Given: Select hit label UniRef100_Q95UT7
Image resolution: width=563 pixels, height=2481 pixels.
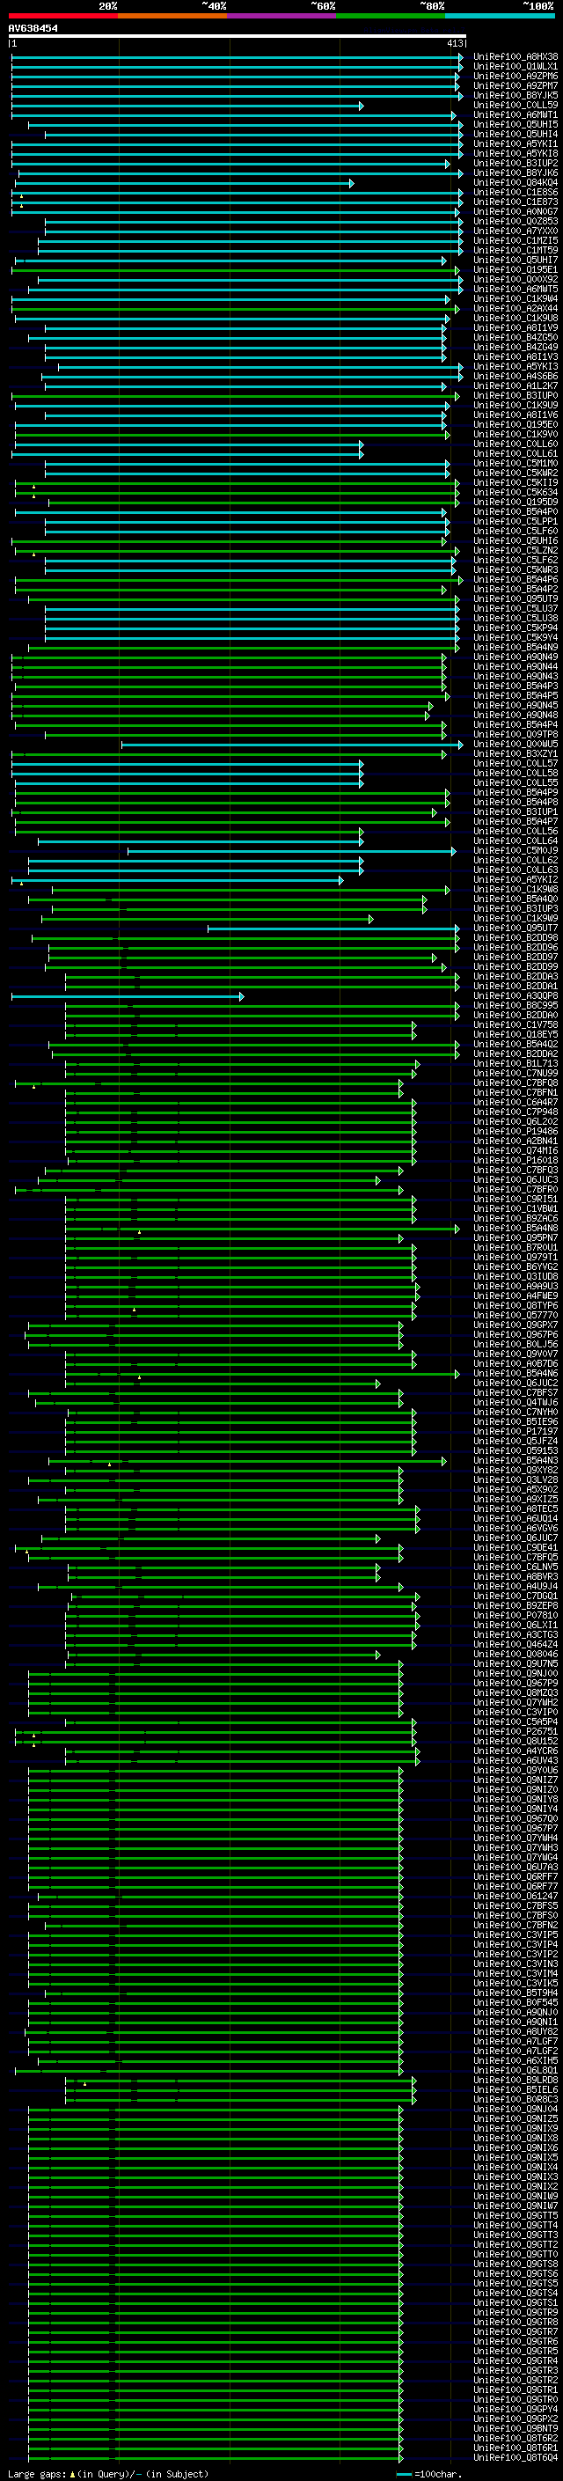Looking at the screenshot, I should click(515, 929).
